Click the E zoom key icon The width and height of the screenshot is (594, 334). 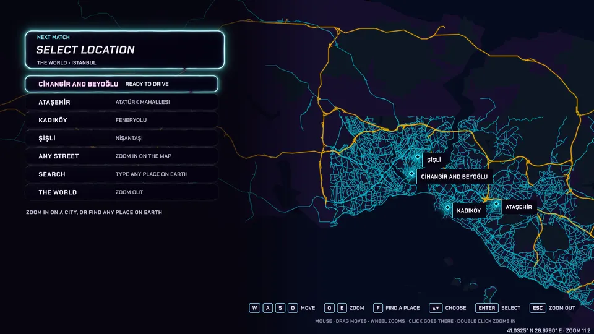(342, 308)
